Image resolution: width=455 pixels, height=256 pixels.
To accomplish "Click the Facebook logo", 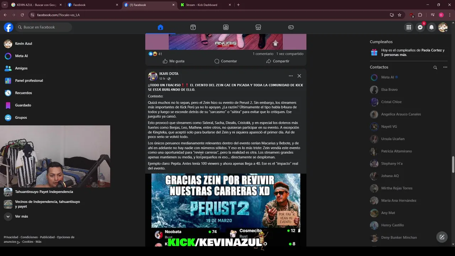I will pos(9,27).
